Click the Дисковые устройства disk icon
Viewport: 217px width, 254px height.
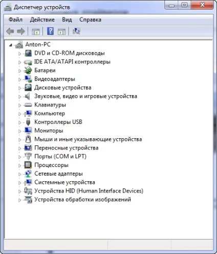[x=28, y=88]
